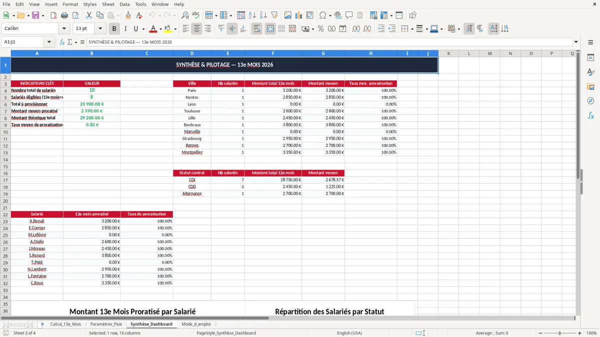Open Function Wizard fx icon
This screenshot has height=337, width=600.
coord(62,42)
